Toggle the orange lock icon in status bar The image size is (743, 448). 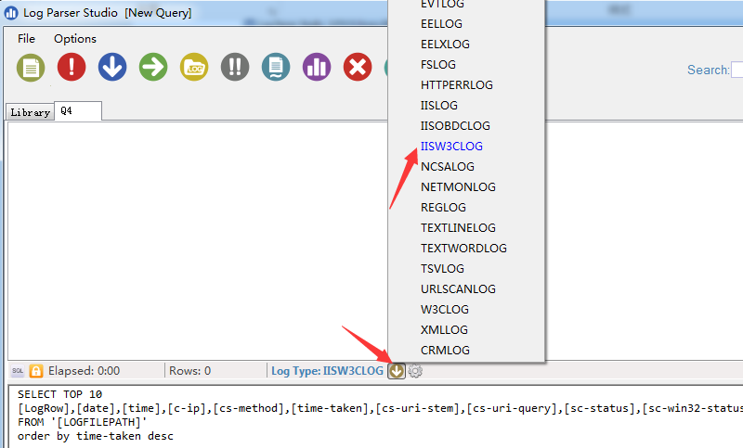click(36, 371)
